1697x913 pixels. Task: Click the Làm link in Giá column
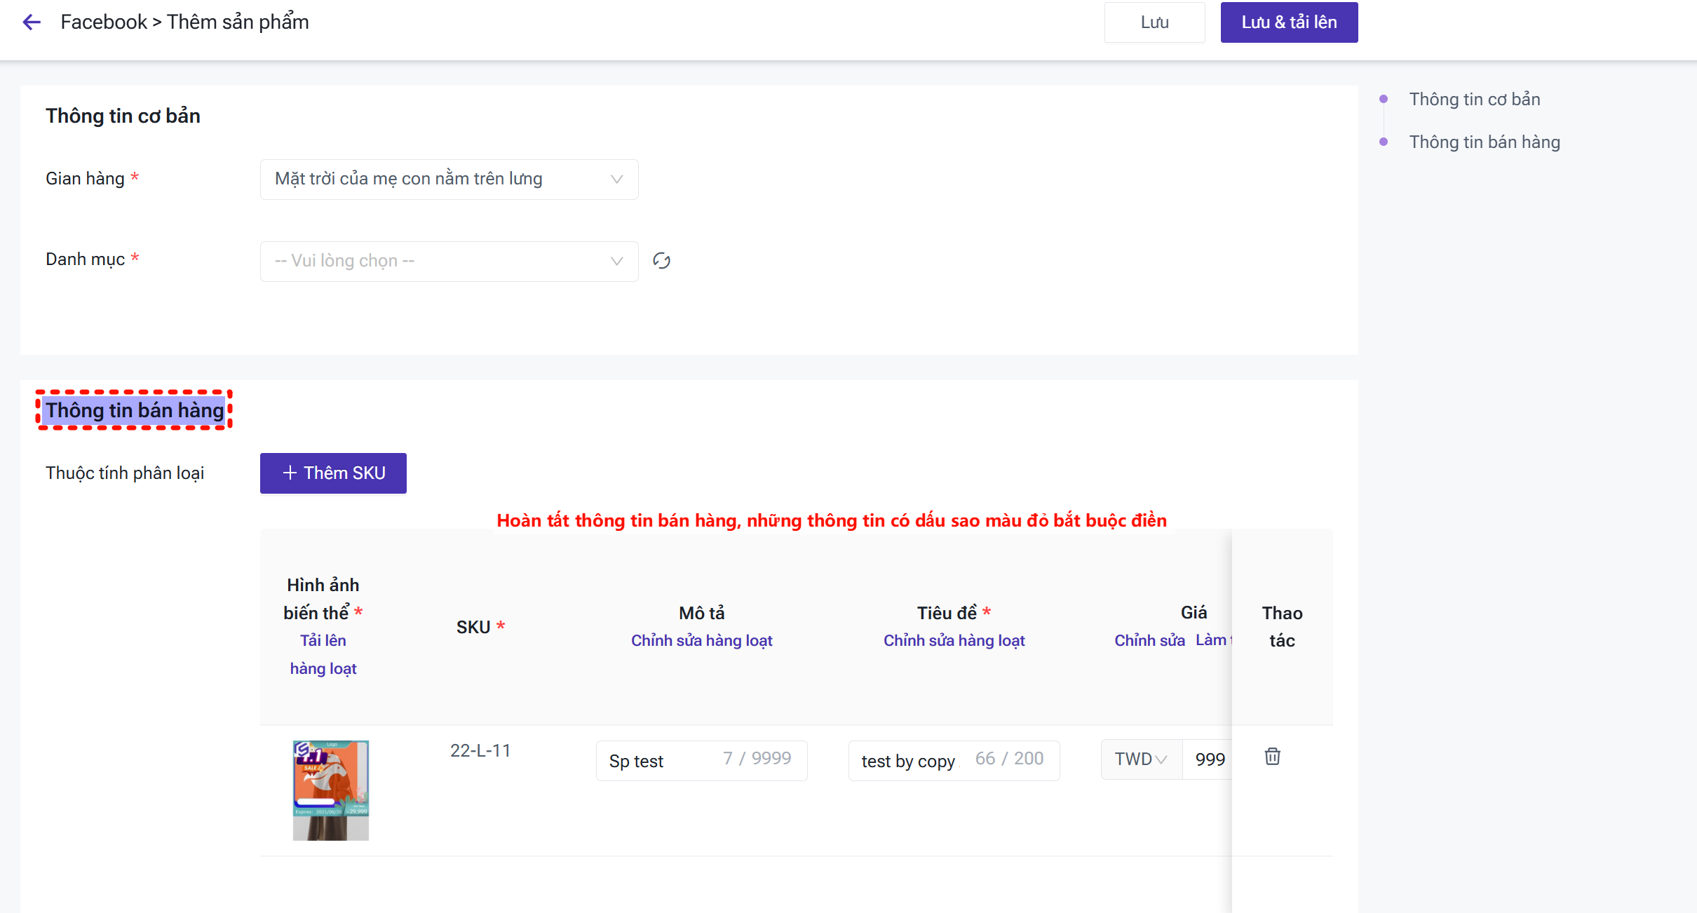click(x=1212, y=640)
